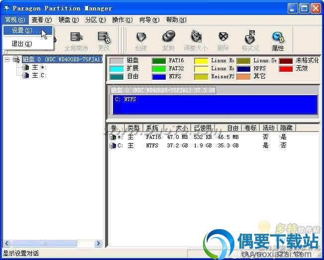Click the red 无效 legend swatch
The width and height of the screenshot is (324, 260).
tap(286, 69)
